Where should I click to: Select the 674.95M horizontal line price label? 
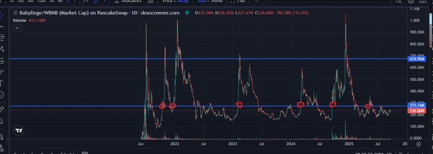417,59
